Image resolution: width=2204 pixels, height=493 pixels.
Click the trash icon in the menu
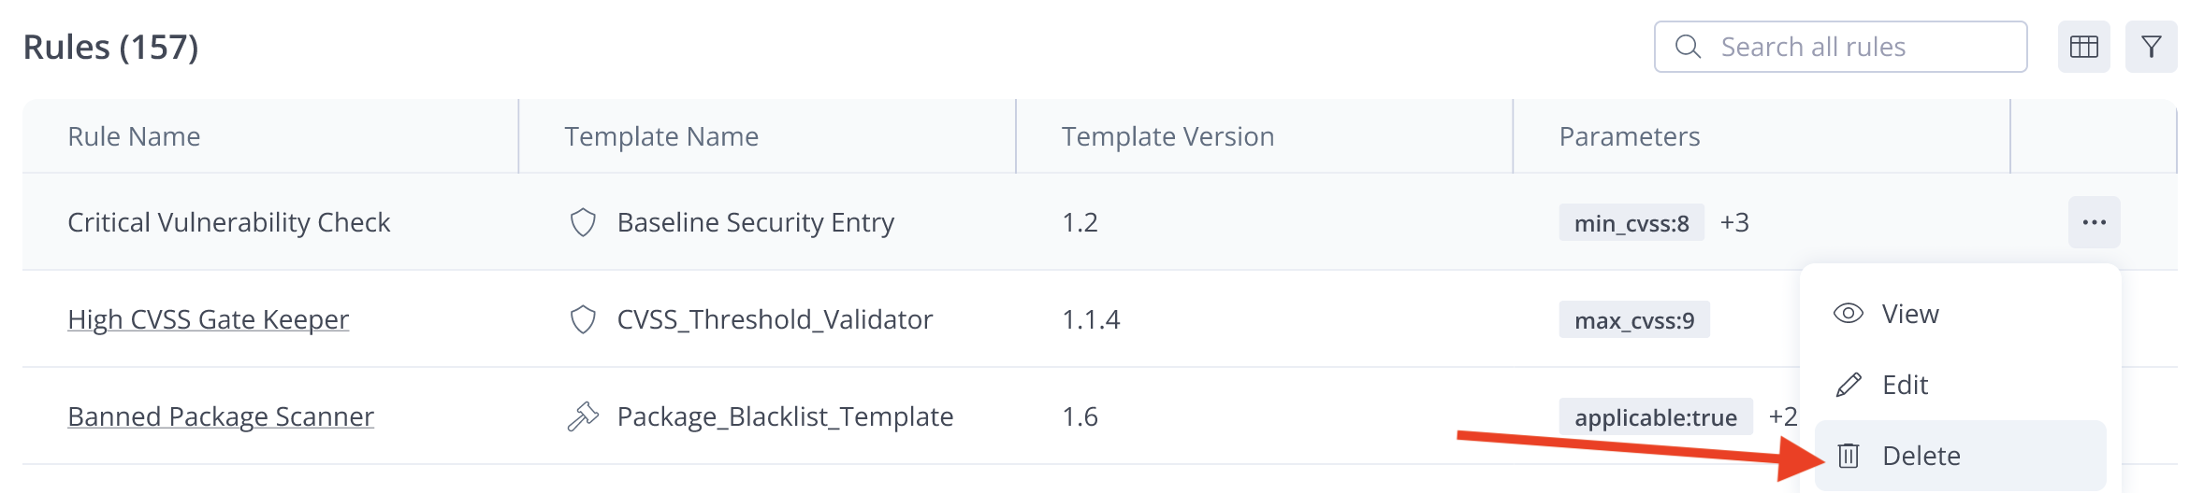pyautogui.click(x=1849, y=456)
